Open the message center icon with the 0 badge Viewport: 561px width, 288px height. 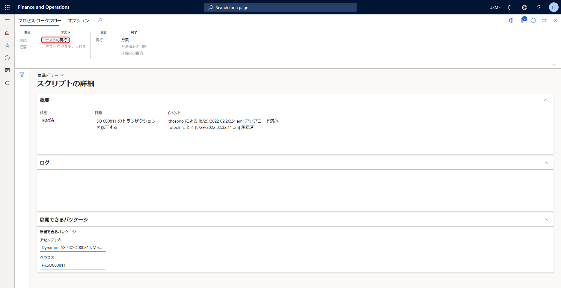(x=523, y=20)
